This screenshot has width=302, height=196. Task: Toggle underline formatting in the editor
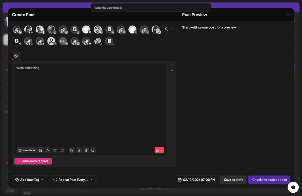point(79,150)
